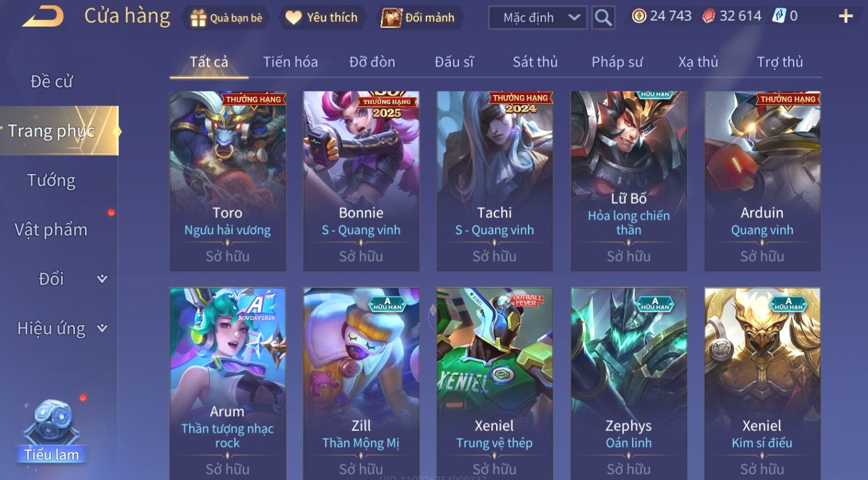Image resolution: width=868 pixels, height=480 pixels.
Task: Switch to the Tiến hóa tab
Action: click(290, 62)
